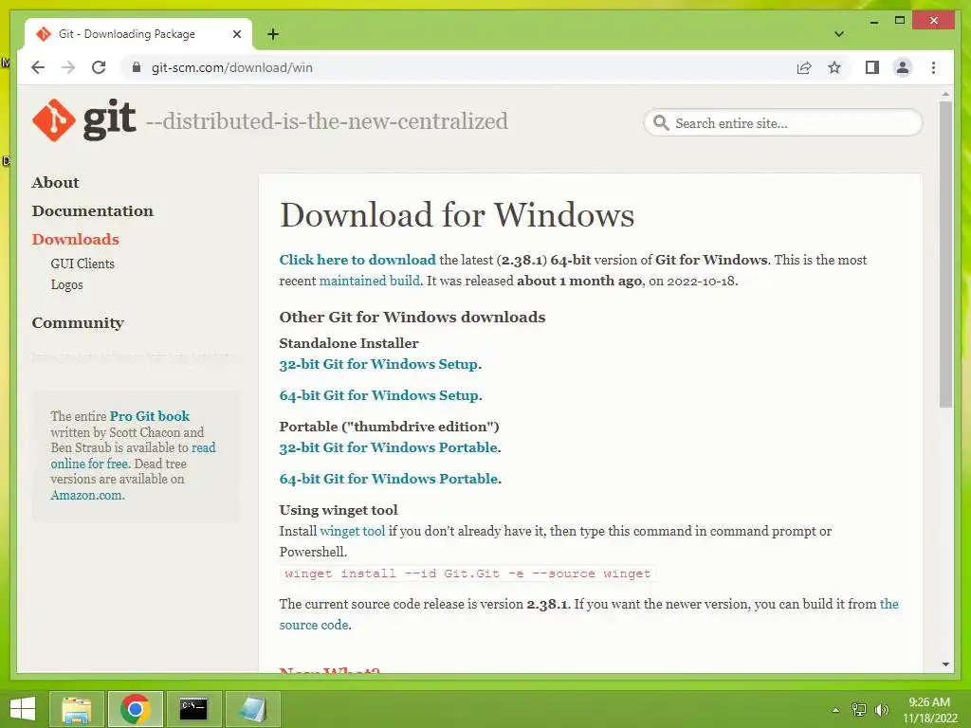Select the Git - Downloading Package tab
Screen dimensions: 971x728
tap(138, 34)
